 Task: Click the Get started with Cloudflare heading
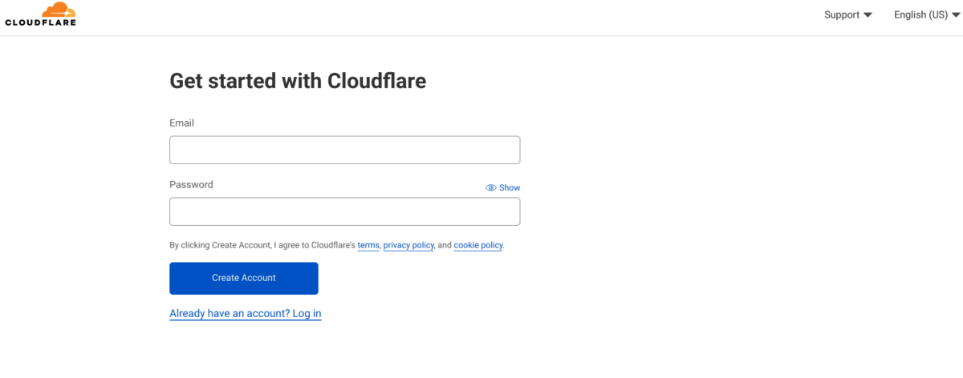tap(298, 80)
